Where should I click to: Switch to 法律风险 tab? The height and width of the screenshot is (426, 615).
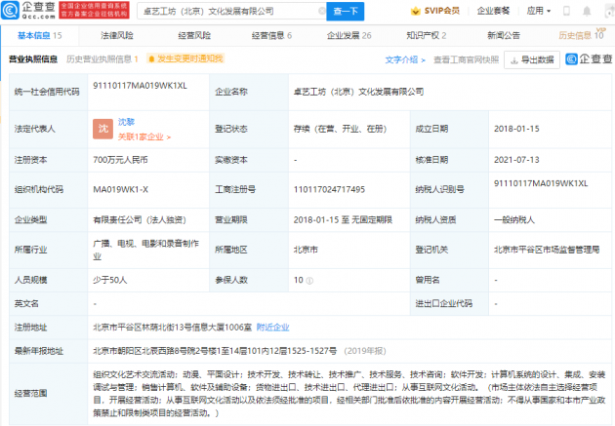click(117, 36)
